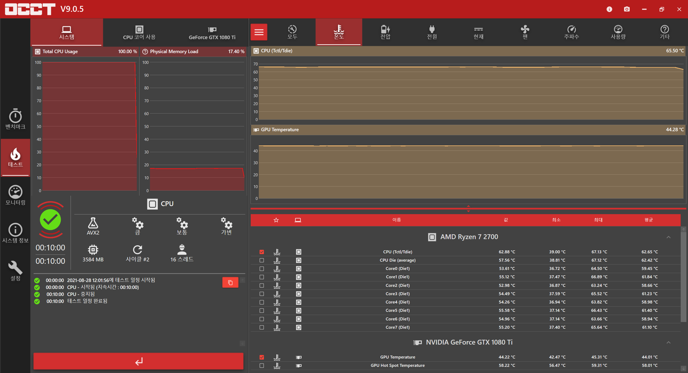This screenshot has width=688, height=373.
Task: Click the thermometer icon in GPU Temperature row
Action: click(x=277, y=357)
